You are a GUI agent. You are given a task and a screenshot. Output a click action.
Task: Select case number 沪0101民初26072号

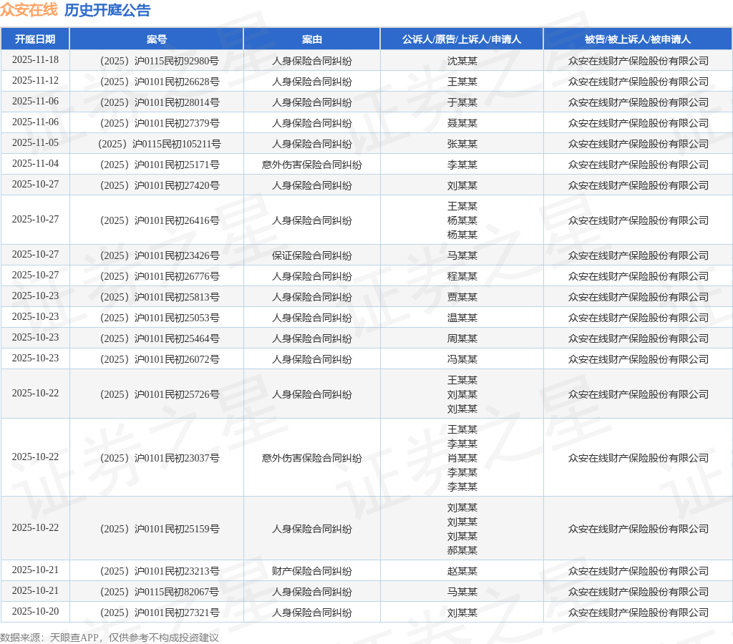(177, 359)
